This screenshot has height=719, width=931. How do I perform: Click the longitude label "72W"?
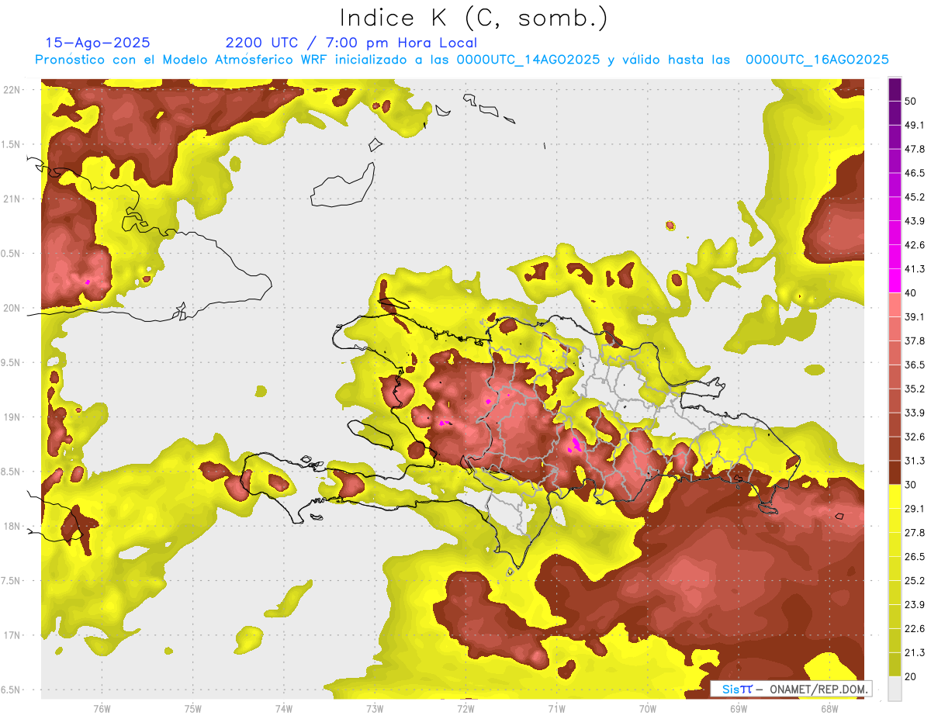tap(465, 708)
